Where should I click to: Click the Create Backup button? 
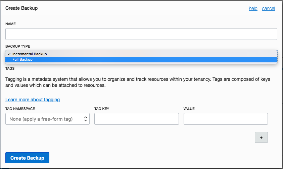point(27,158)
